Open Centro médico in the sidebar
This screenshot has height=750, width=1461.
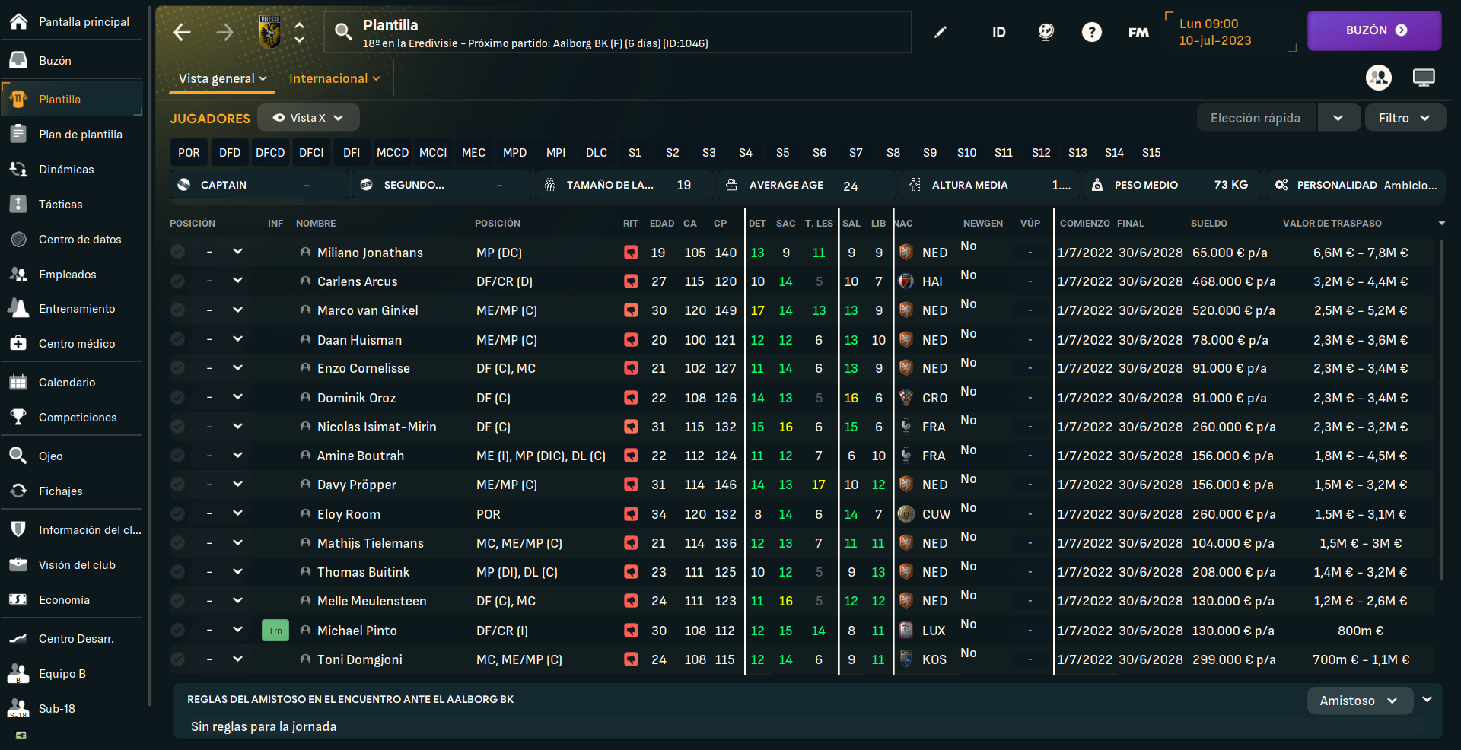[72, 343]
